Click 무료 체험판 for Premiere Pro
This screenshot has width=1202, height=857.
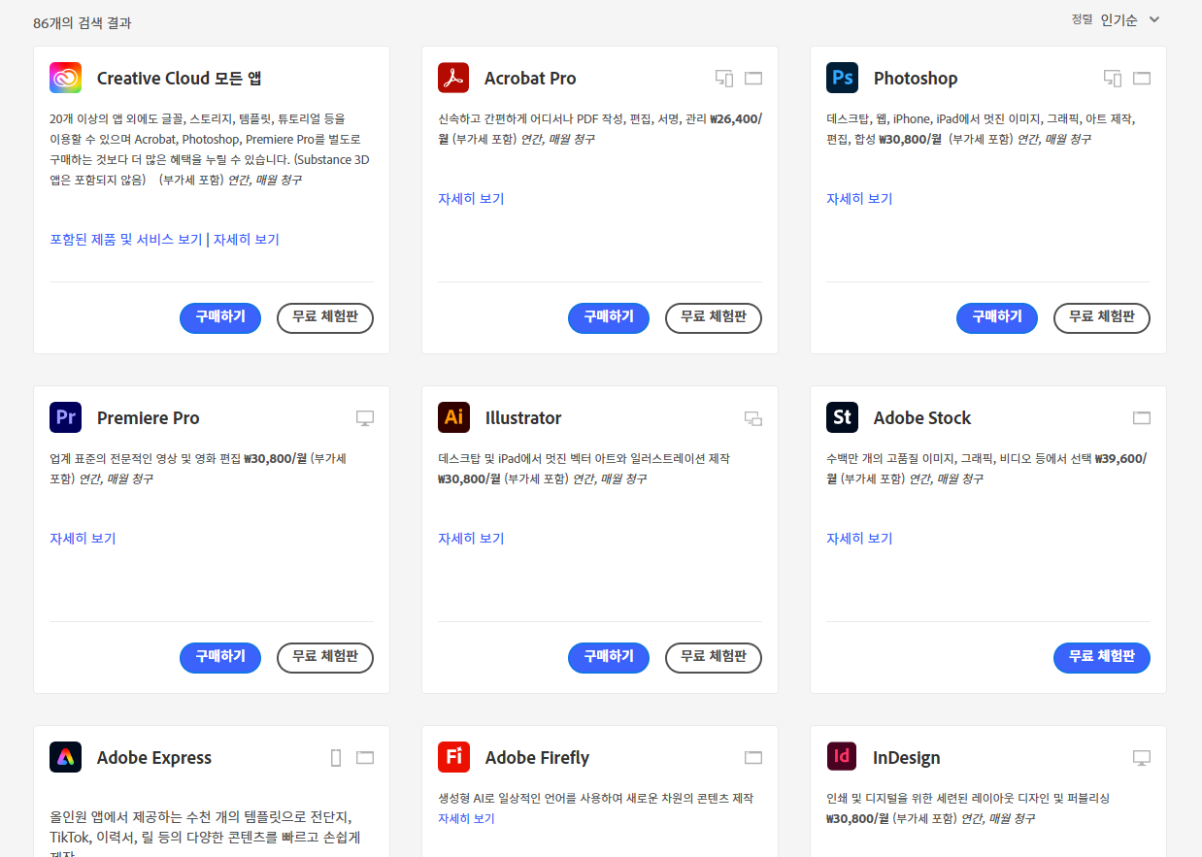coord(325,657)
